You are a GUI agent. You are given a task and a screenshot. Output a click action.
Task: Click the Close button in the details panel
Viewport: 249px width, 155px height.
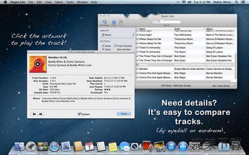click(x=124, y=114)
